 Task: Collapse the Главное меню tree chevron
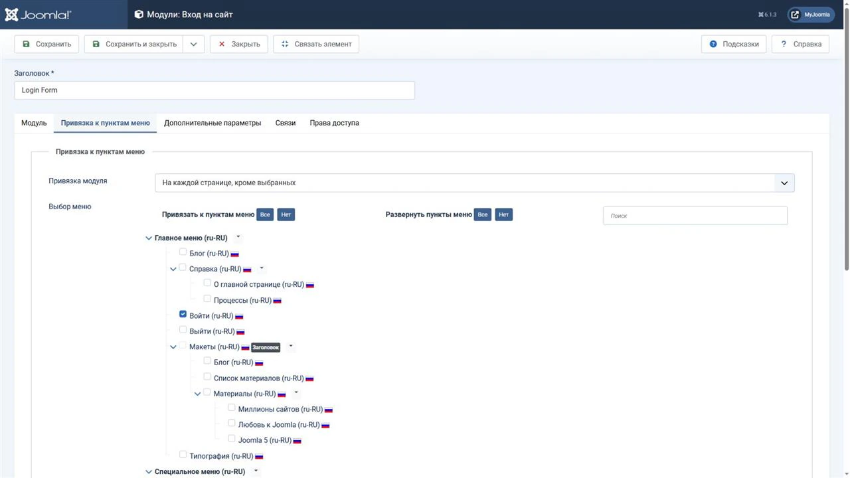coord(149,238)
